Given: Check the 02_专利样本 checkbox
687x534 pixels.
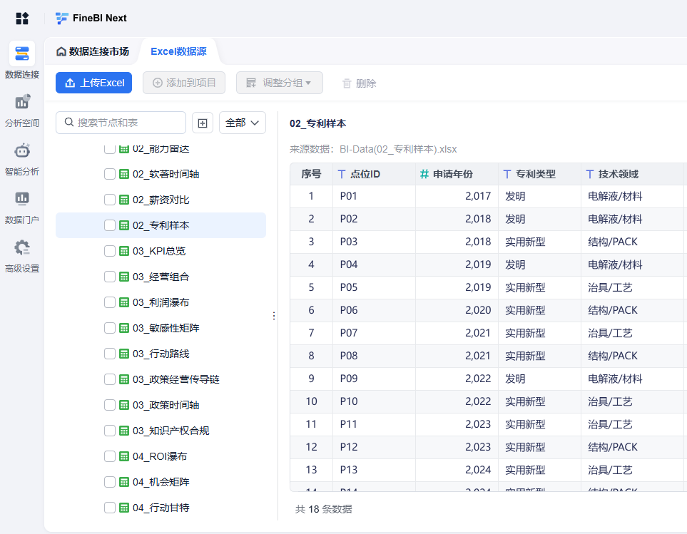Looking at the screenshot, I should click(110, 225).
